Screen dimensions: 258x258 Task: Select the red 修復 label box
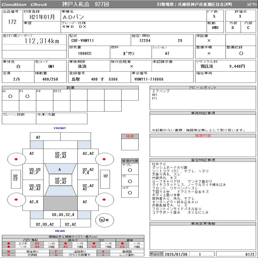(x=130, y=136)
